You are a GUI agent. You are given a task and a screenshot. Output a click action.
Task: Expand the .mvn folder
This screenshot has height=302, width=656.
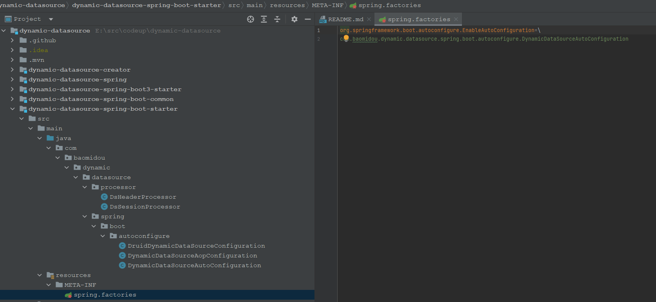point(12,60)
